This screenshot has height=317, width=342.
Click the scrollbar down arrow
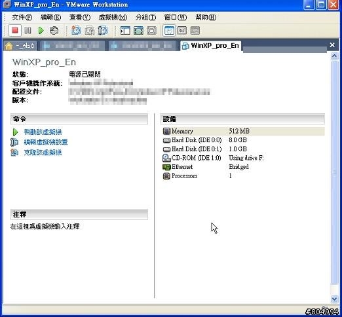tap(334, 299)
